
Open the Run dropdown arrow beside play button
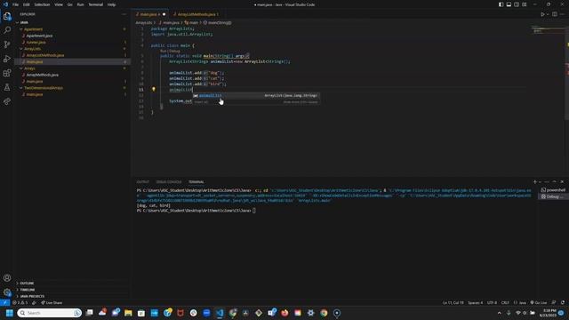click(x=548, y=14)
